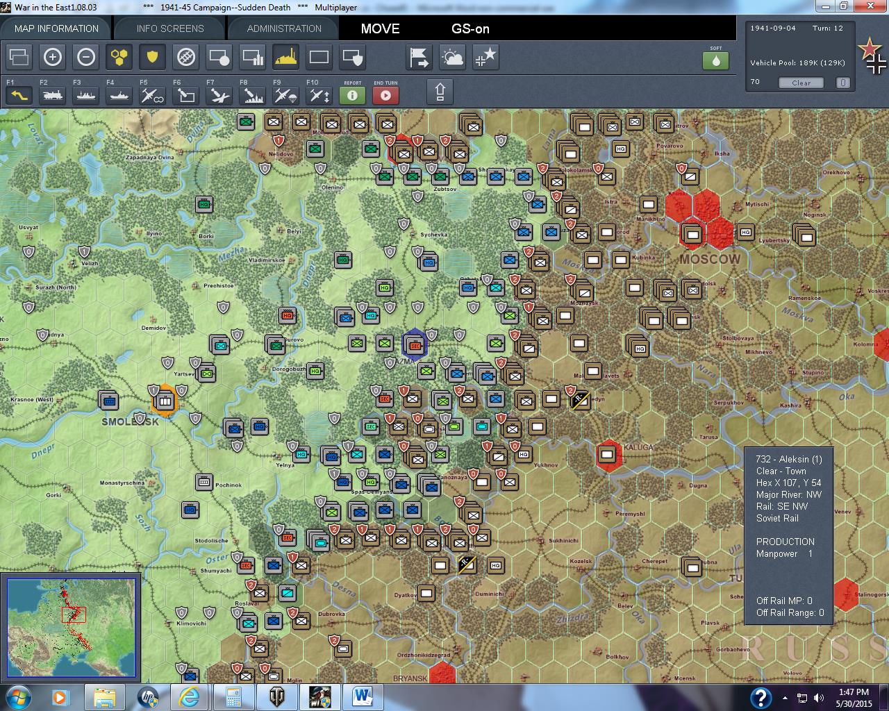Toggle the yellow shield fort levels overlay
The height and width of the screenshot is (711, 889).
pos(152,57)
